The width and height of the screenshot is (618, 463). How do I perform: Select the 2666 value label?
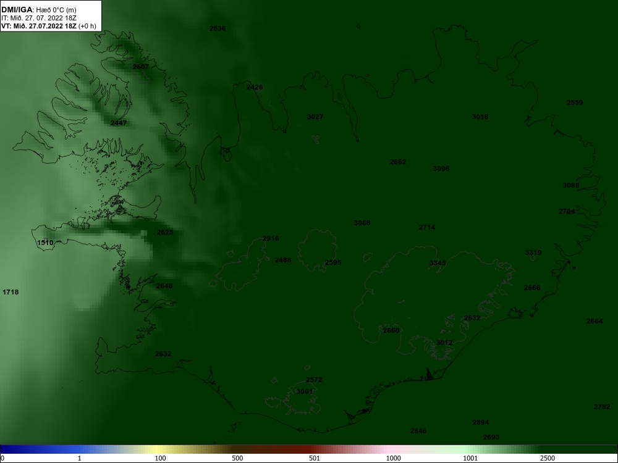532,288
